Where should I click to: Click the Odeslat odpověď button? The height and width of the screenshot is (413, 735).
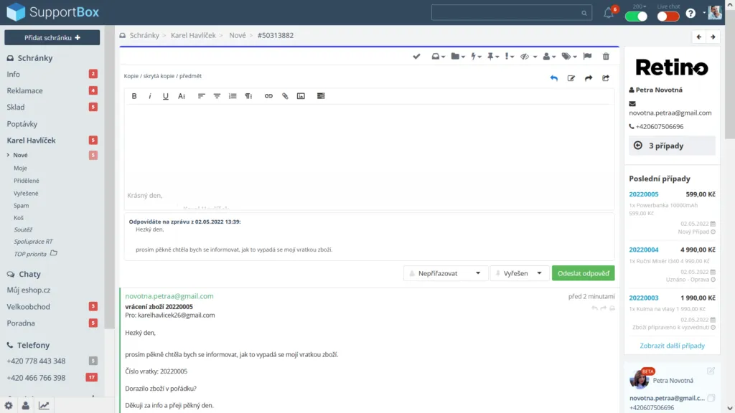pyautogui.click(x=583, y=273)
